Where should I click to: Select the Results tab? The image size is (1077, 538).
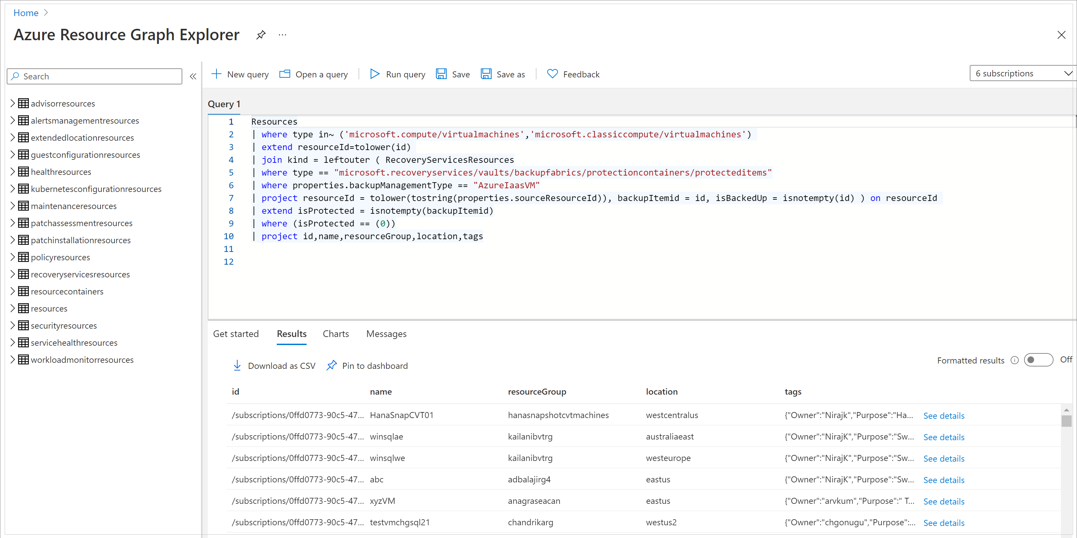291,334
